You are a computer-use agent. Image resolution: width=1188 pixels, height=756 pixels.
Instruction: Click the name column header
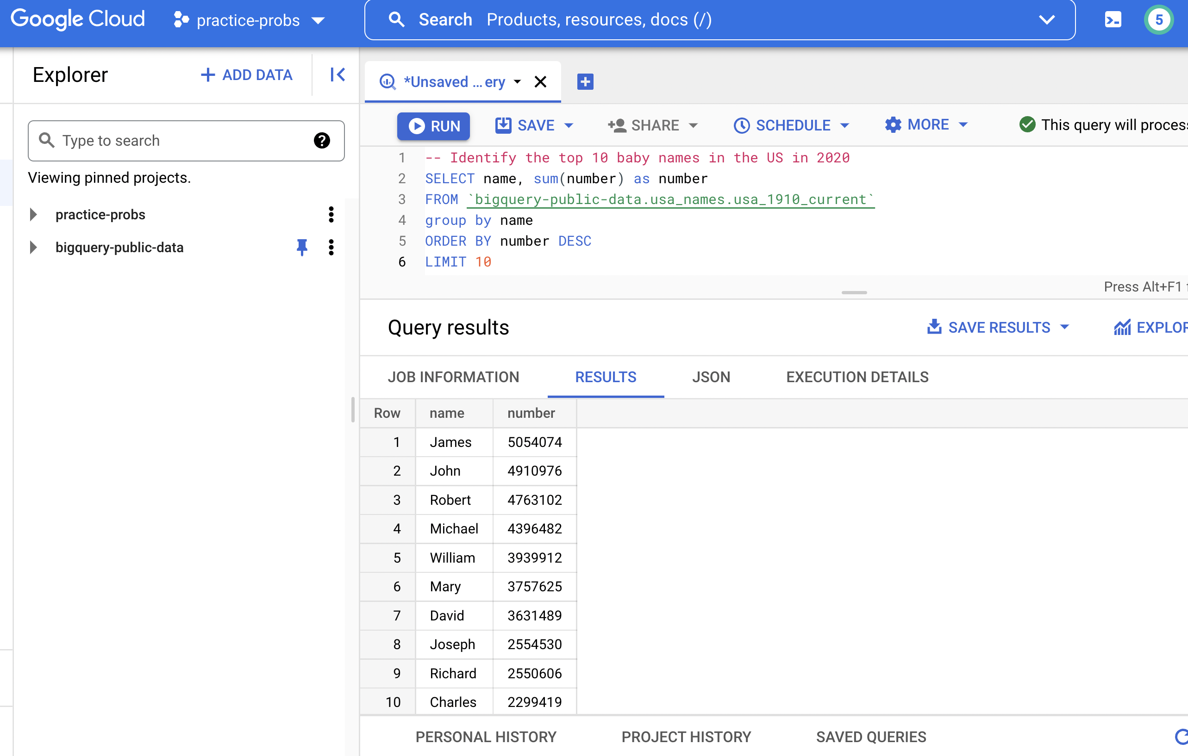click(x=454, y=413)
